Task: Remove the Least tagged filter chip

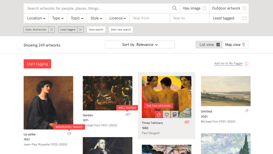Action: click(80, 30)
